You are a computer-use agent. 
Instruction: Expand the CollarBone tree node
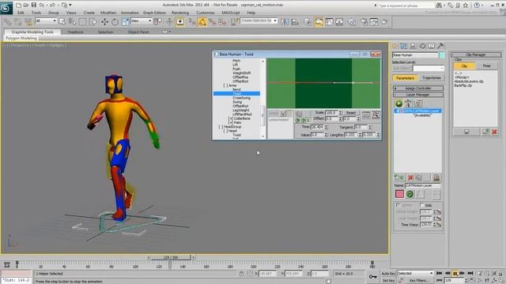pos(230,118)
